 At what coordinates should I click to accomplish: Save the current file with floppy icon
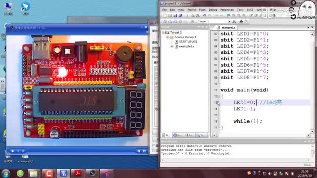coord(175,15)
